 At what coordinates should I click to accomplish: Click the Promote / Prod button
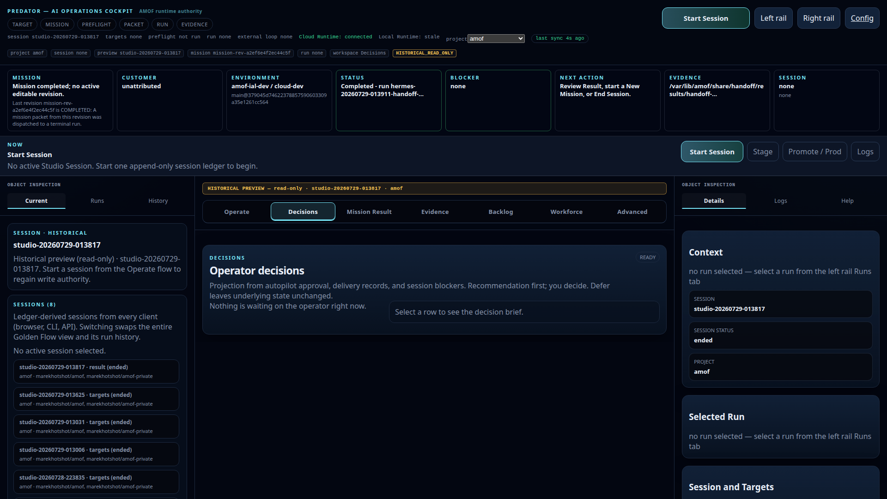click(x=814, y=152)
